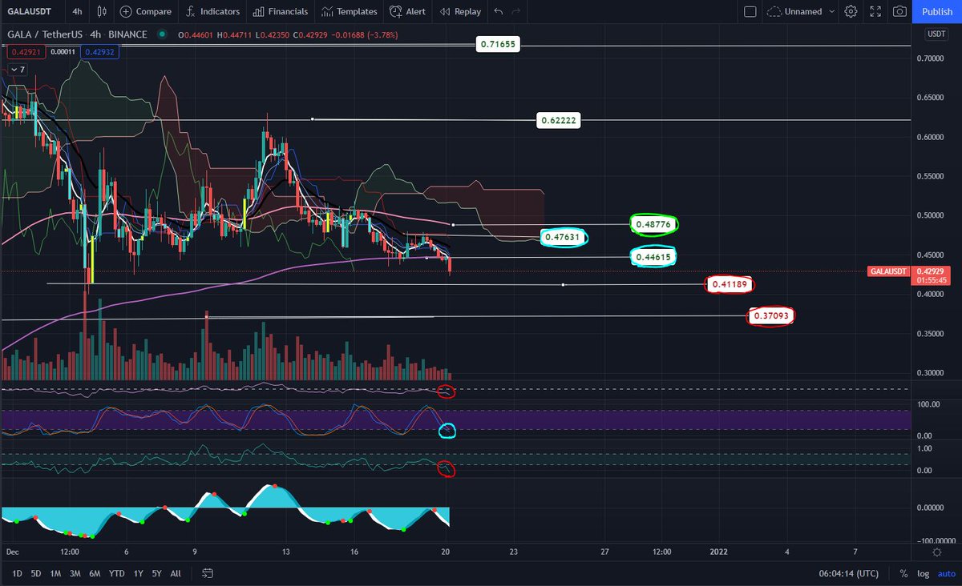Open chart settings with the gear icon
The height and width of the screenshot is (586, 962).
(851, 11)
